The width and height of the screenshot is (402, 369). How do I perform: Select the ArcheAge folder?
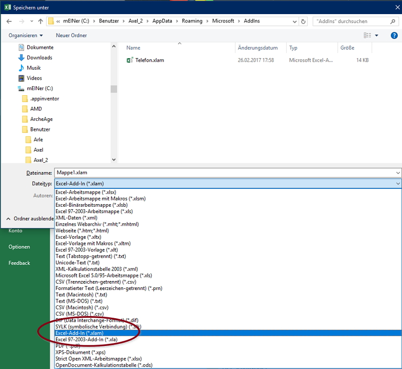tap(41, 119)
